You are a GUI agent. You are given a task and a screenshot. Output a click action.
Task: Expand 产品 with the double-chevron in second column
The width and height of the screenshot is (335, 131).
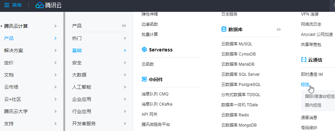[124, 26]
